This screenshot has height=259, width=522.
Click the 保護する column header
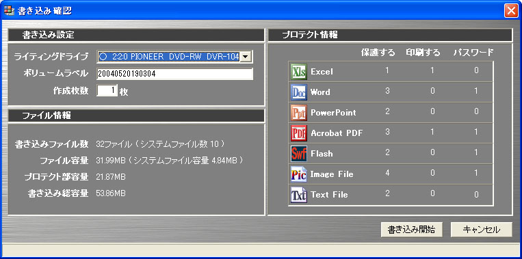pyautogui.click(x=378, y=52)
